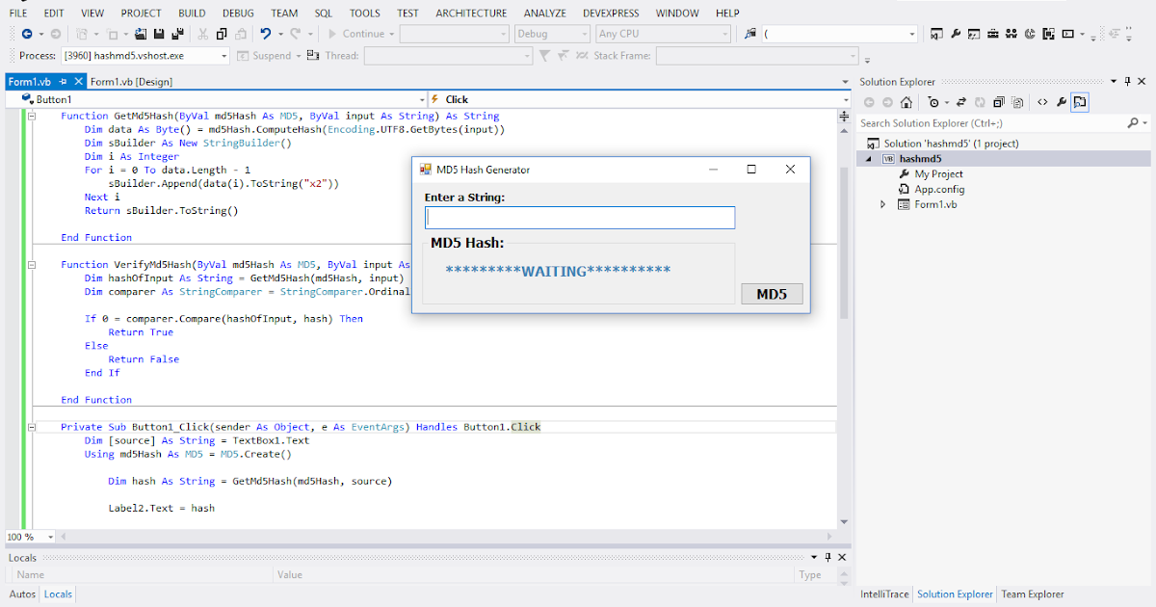
Task: Click the Enter a String text box
Action: [580, 218]
